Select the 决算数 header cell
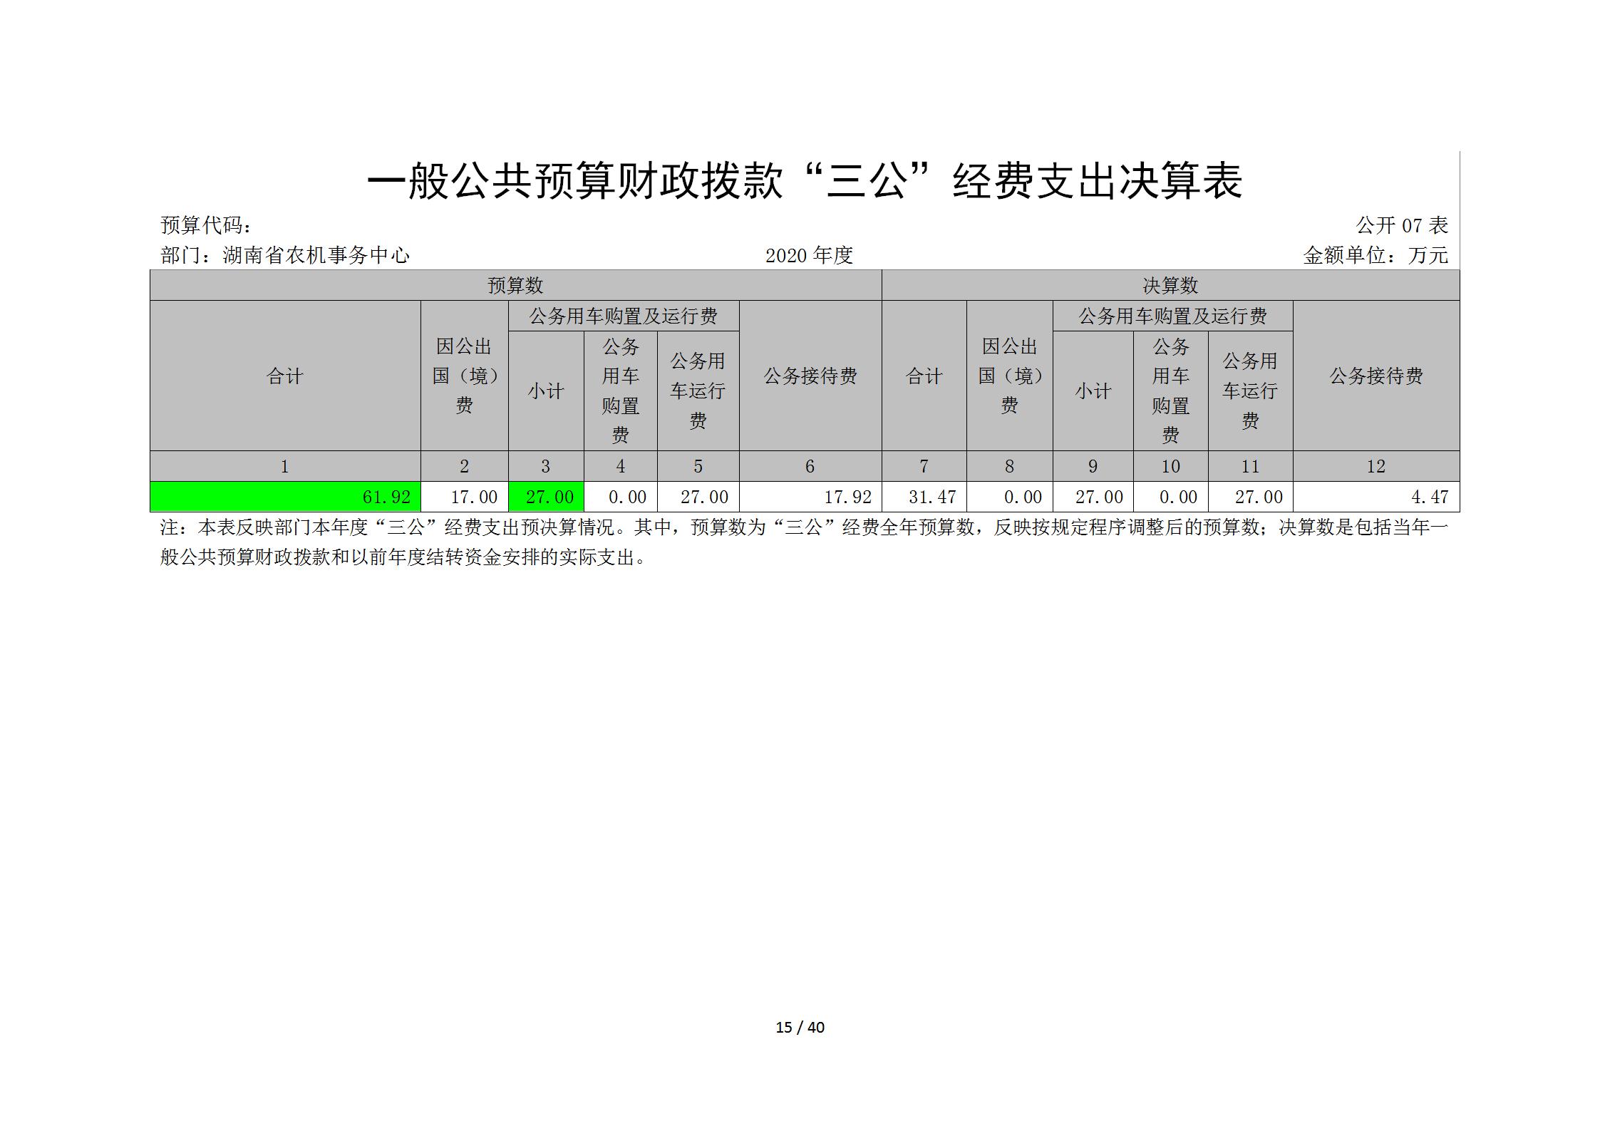This screenshot has width=1600, height=1131. [x=1170, y=285]
